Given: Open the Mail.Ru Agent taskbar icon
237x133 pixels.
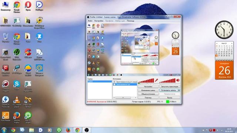Looking at the screenshot, I should coord(59,130).
